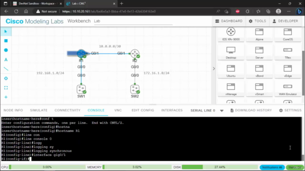Click the DISK usage bar
Screen dimensions: 305x171
coord(220,167)
